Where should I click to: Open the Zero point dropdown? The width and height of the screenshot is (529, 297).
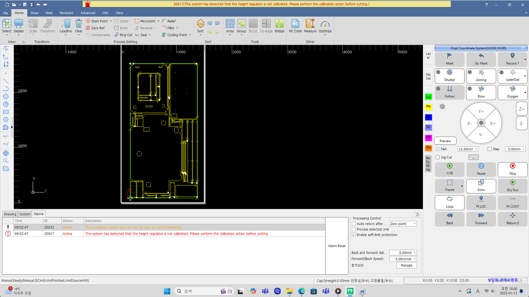tap(403, 224)
